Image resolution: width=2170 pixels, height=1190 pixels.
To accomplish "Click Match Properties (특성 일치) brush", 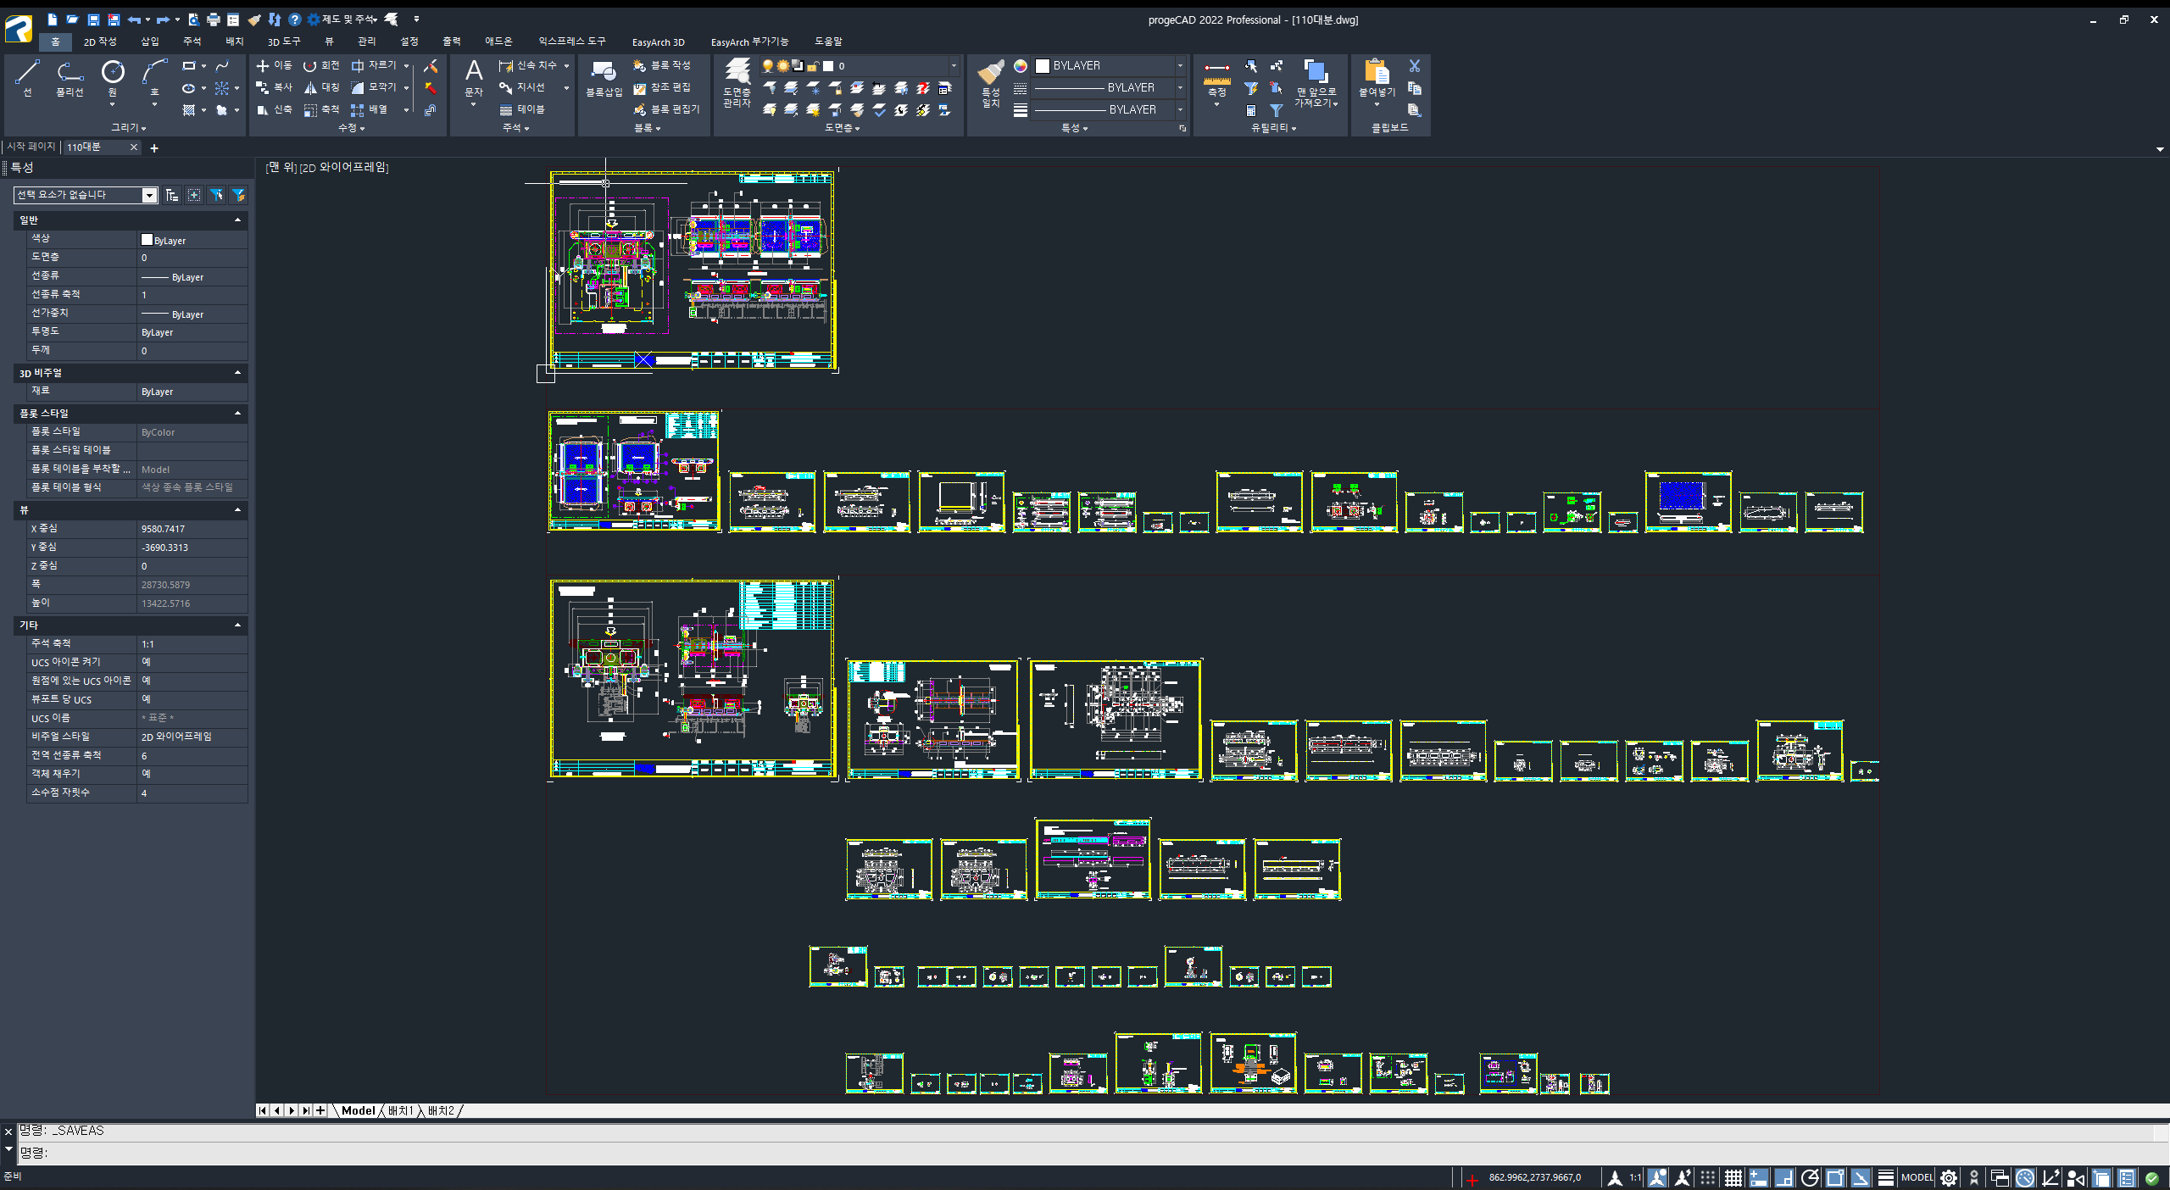I will pyautogui.click(x=991, y=83).
